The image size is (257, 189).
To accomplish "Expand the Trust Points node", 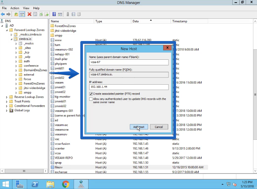I will [x=7, y=102].
